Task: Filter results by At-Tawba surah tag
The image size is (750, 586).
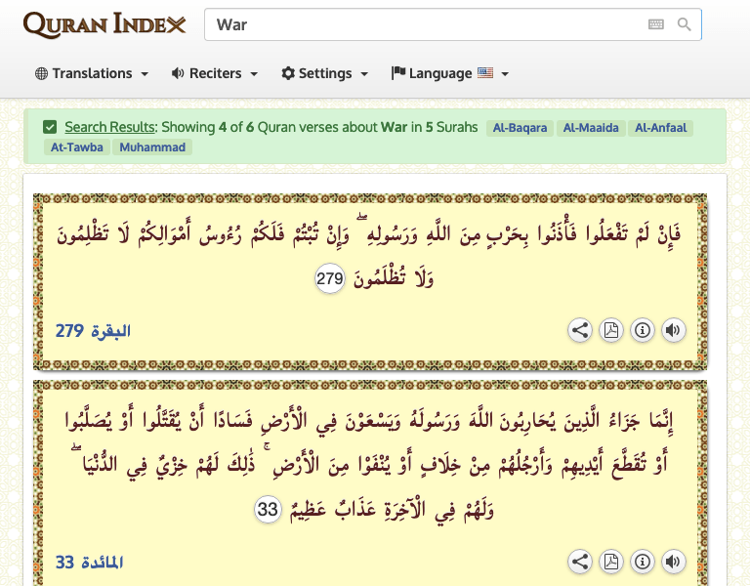Action: pyautogui.click(x=76, y=146)
